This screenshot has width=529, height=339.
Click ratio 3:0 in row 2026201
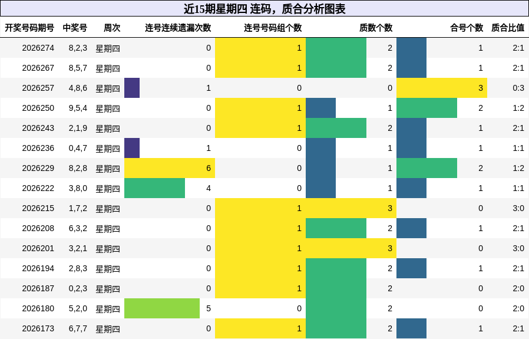tap(518, 248)
